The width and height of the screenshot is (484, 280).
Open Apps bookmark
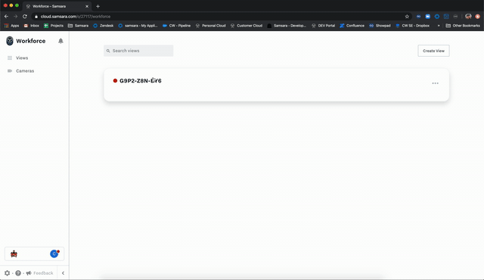click(x=12, y=26)
